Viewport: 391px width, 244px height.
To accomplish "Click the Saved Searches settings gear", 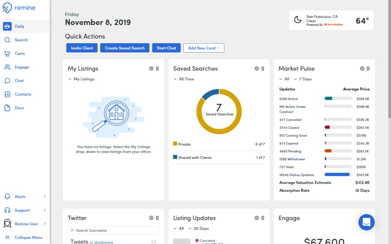I will [256, 68].
